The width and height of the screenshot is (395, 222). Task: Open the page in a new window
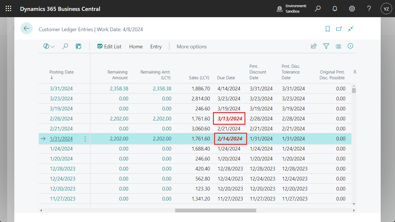[339, 29]
